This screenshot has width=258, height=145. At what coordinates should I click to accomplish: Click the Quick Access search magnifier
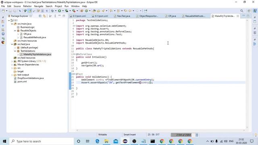click(242, 11)
